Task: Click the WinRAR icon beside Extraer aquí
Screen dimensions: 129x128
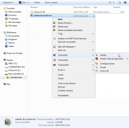Action: [x=54, y=26]
